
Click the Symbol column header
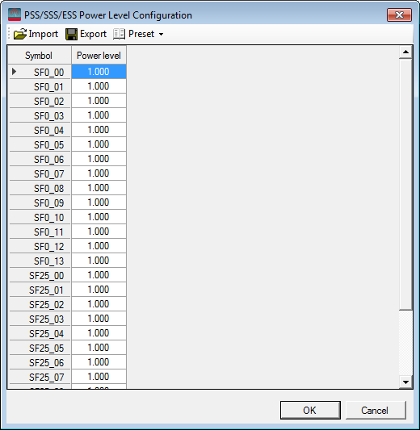[x=39, y=56]
